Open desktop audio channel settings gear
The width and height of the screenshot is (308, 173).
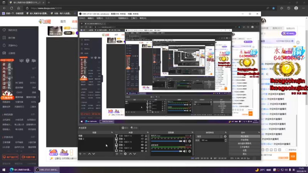tap(189, 151)
